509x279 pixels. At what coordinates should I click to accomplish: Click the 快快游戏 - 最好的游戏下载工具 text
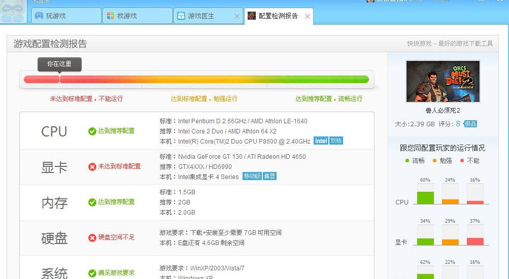click(x=450, y=44)
